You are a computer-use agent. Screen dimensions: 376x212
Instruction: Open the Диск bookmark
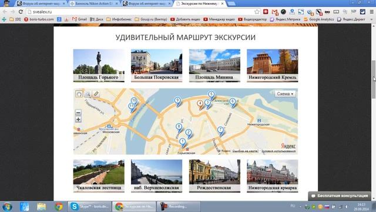point(96,19)
